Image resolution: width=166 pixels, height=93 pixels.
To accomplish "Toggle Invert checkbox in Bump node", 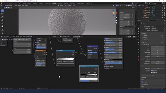I will pos(88,51).
